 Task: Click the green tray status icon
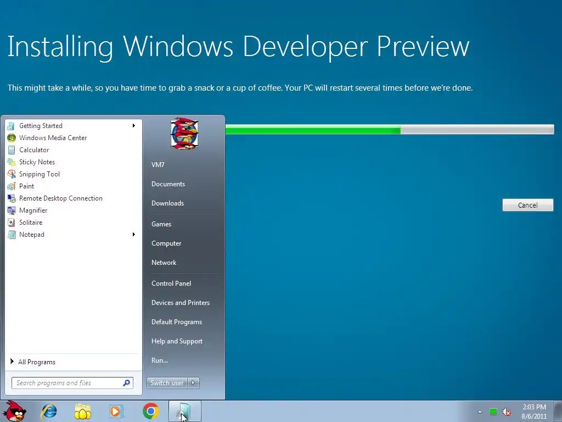[493, 412]
